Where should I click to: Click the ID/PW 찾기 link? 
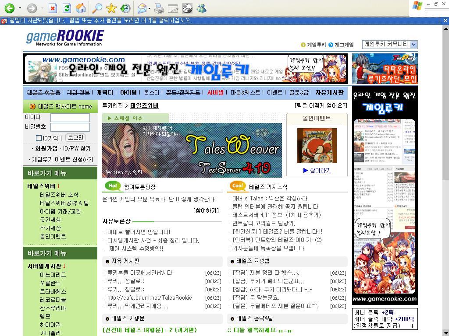point(76,149)
